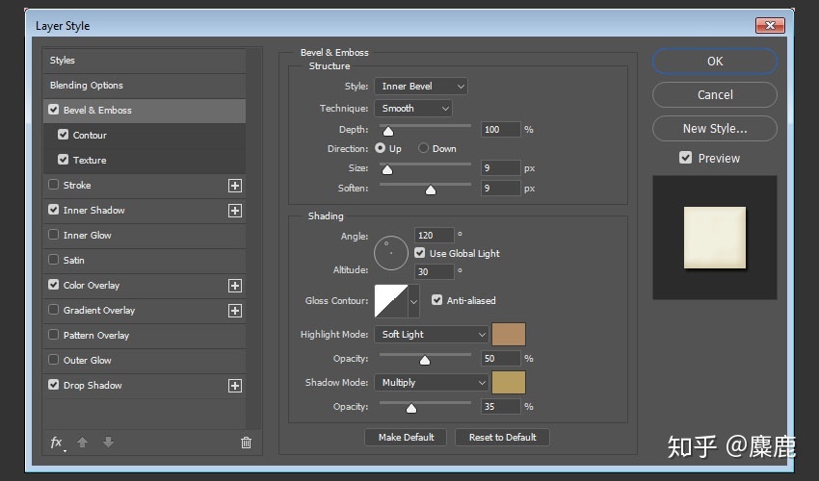Click the shadow color swatch
The height and width of the screenshot is (481, 819).
pyautogui.click(x=508, y=383)
